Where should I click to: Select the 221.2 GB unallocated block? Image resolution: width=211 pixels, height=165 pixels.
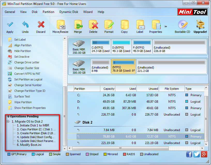[x=172, y=66]
